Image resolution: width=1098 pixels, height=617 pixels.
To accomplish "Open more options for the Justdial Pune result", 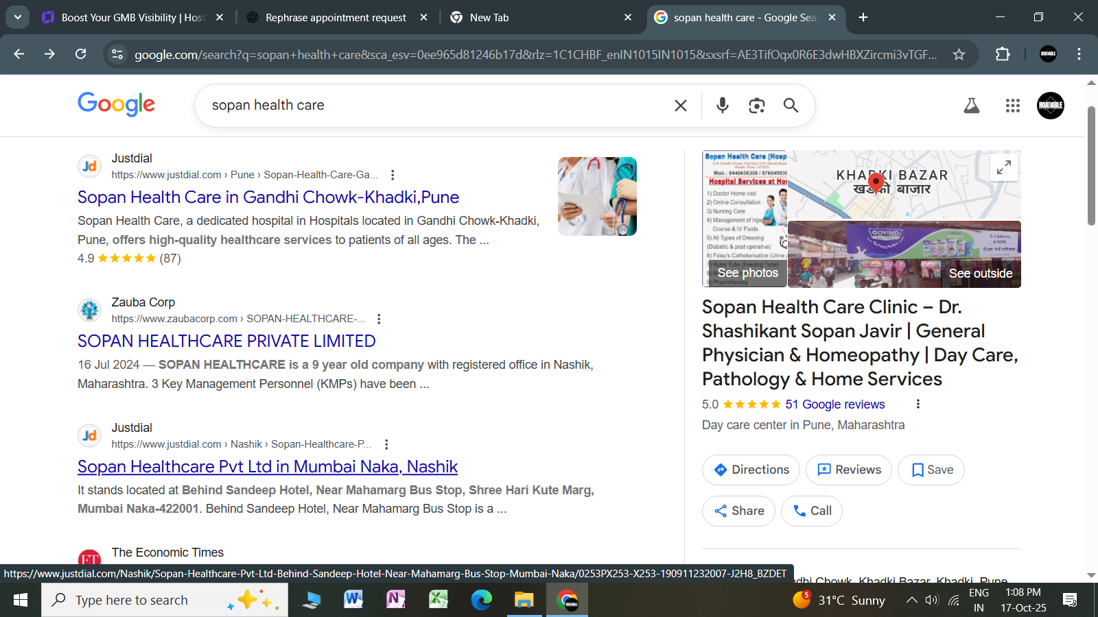I will (x=393, y=175).
